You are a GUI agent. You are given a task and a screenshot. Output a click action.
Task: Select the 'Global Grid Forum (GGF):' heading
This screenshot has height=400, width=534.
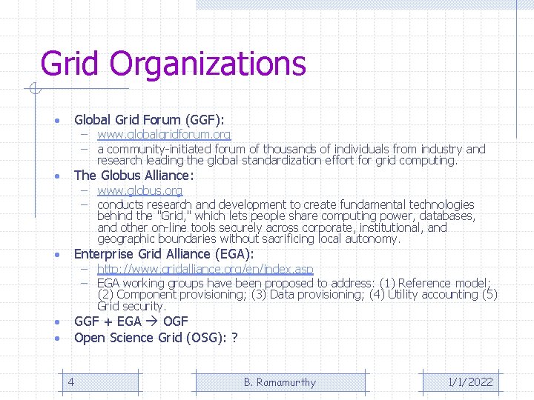tap(149, 120)
